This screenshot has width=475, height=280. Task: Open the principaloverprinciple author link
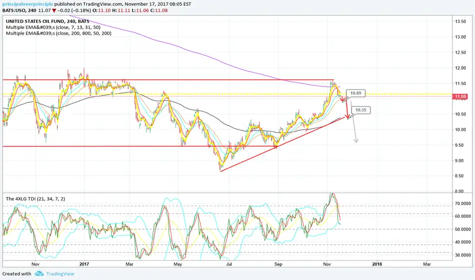[x=28, y=4]
